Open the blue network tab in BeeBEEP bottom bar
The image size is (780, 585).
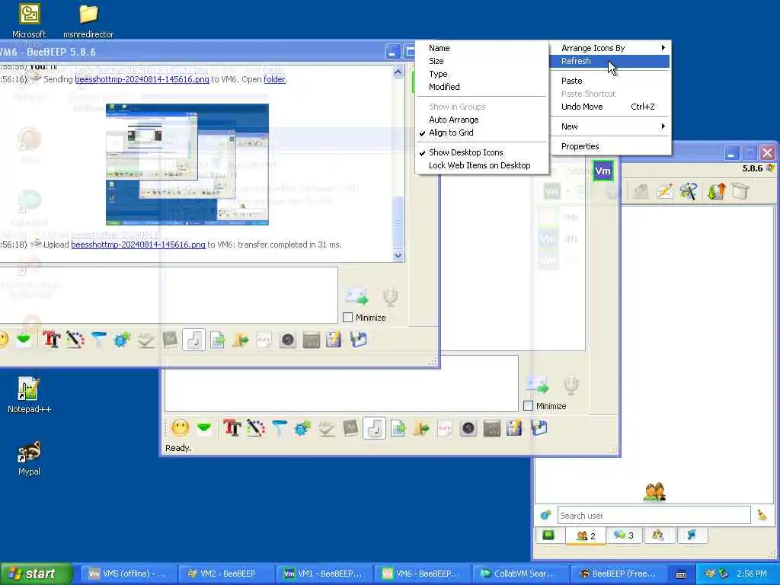pyautogui.click(x=692, y=535)
